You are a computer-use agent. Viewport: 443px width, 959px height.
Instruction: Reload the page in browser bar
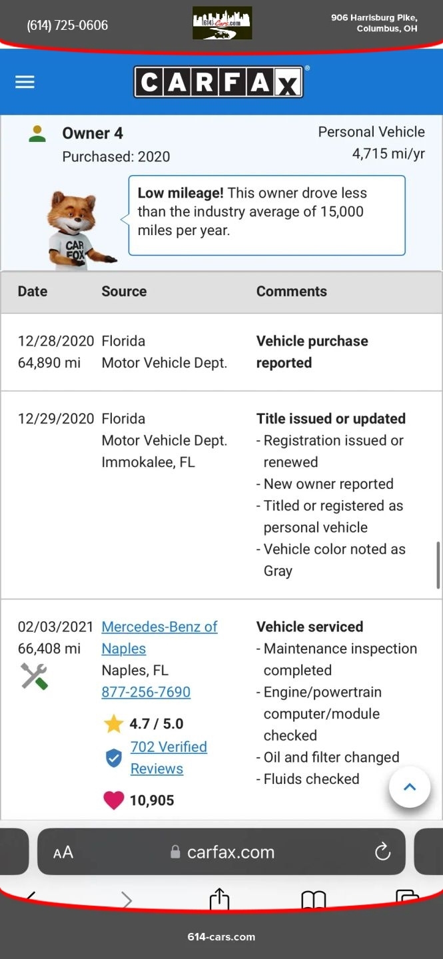(382, 852)
